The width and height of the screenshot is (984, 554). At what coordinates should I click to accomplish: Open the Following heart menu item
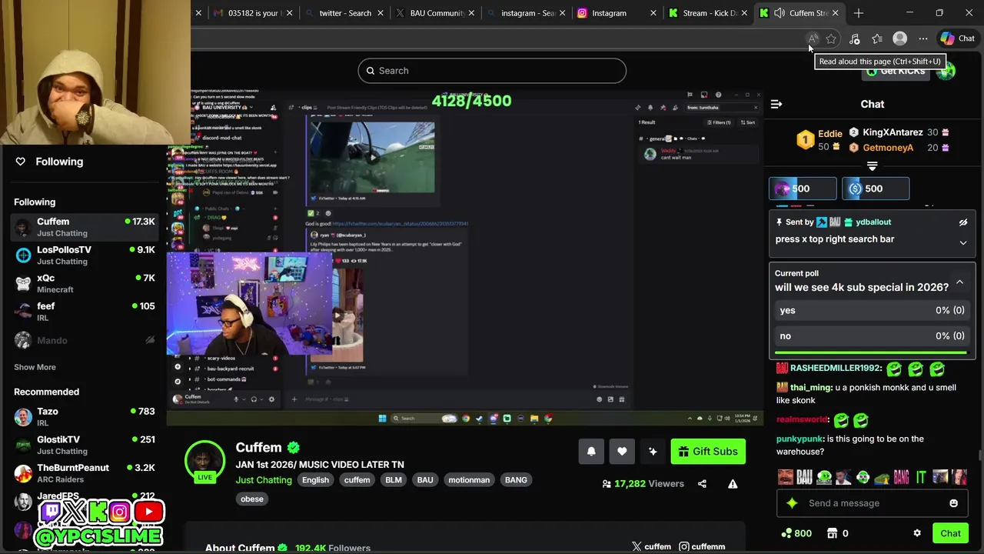[50, 162]
